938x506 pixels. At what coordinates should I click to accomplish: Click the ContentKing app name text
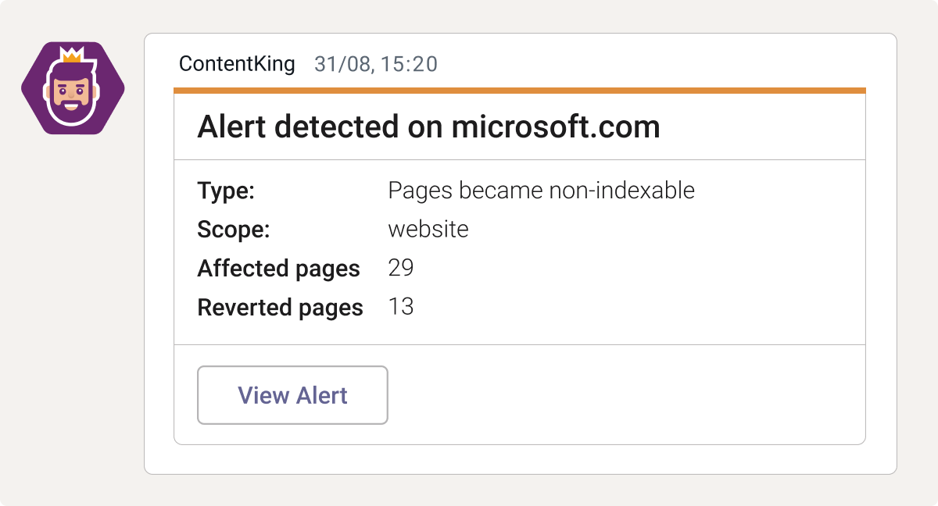tap(237, 65)
